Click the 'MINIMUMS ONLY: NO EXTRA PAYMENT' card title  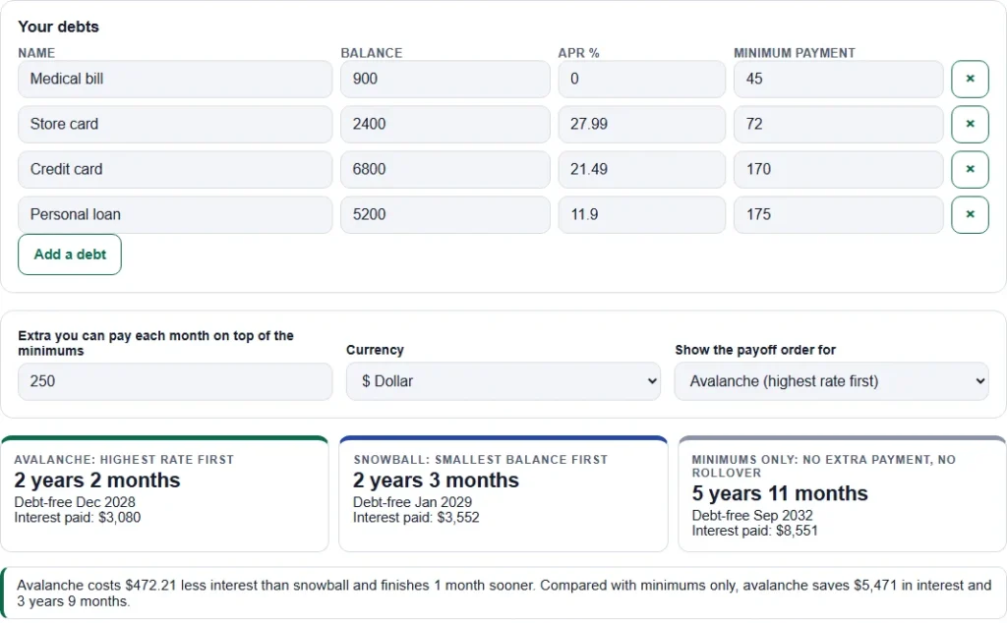point(824,467)
